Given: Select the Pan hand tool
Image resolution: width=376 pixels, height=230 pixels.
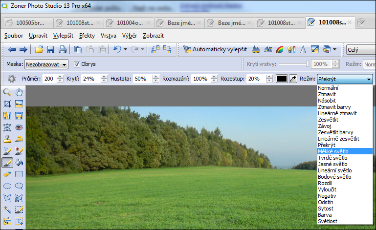Looking at the screenshot, I should (19, 92).
